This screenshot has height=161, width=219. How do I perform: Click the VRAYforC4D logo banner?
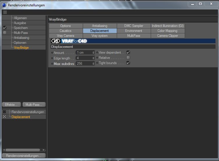coord(133,41)
